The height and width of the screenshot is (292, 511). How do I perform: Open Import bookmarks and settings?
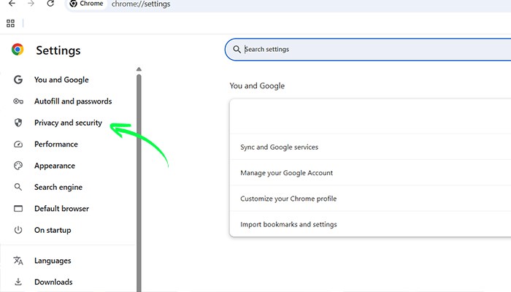[370, 224]
